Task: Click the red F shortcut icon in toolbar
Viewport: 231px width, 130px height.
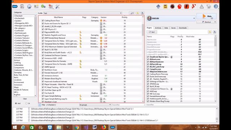Action: point(187,6)
